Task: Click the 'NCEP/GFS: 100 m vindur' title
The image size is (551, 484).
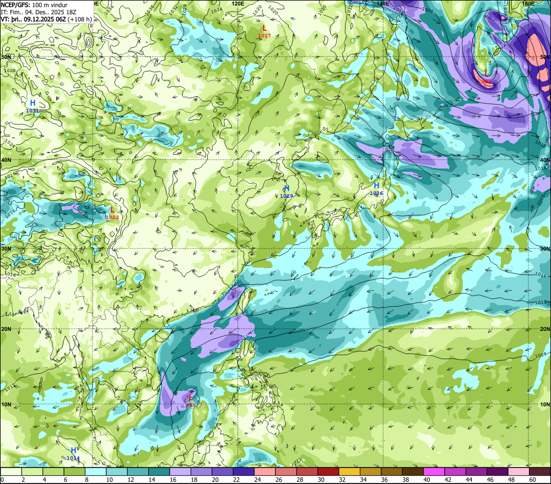Action: [34, 5]
